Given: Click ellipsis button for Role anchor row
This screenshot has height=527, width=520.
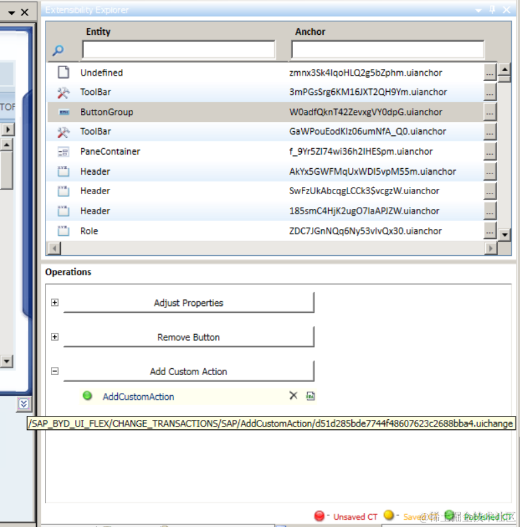Looking at the screenshot, I should click(x=490, y=231).
